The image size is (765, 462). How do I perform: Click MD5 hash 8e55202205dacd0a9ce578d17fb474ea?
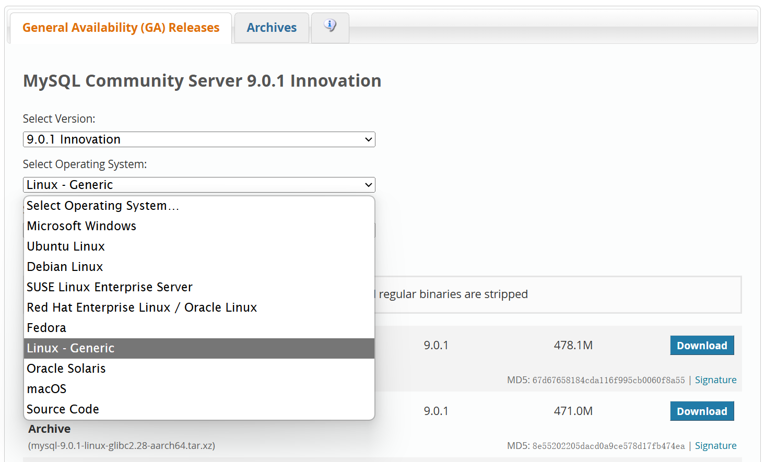(608, 446)
